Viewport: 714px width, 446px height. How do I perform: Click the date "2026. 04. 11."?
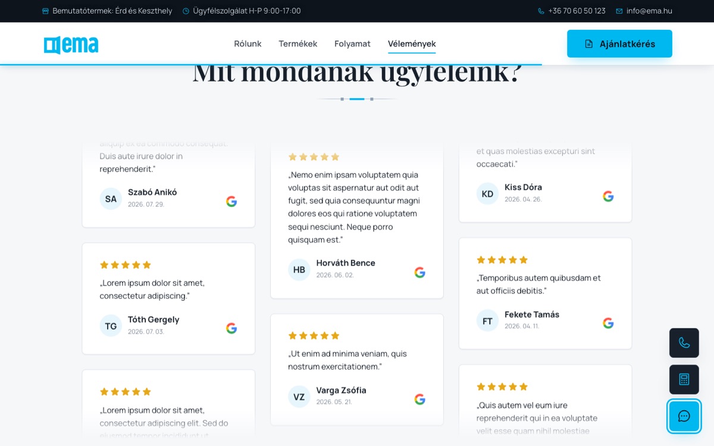click(x=522, y=326)
